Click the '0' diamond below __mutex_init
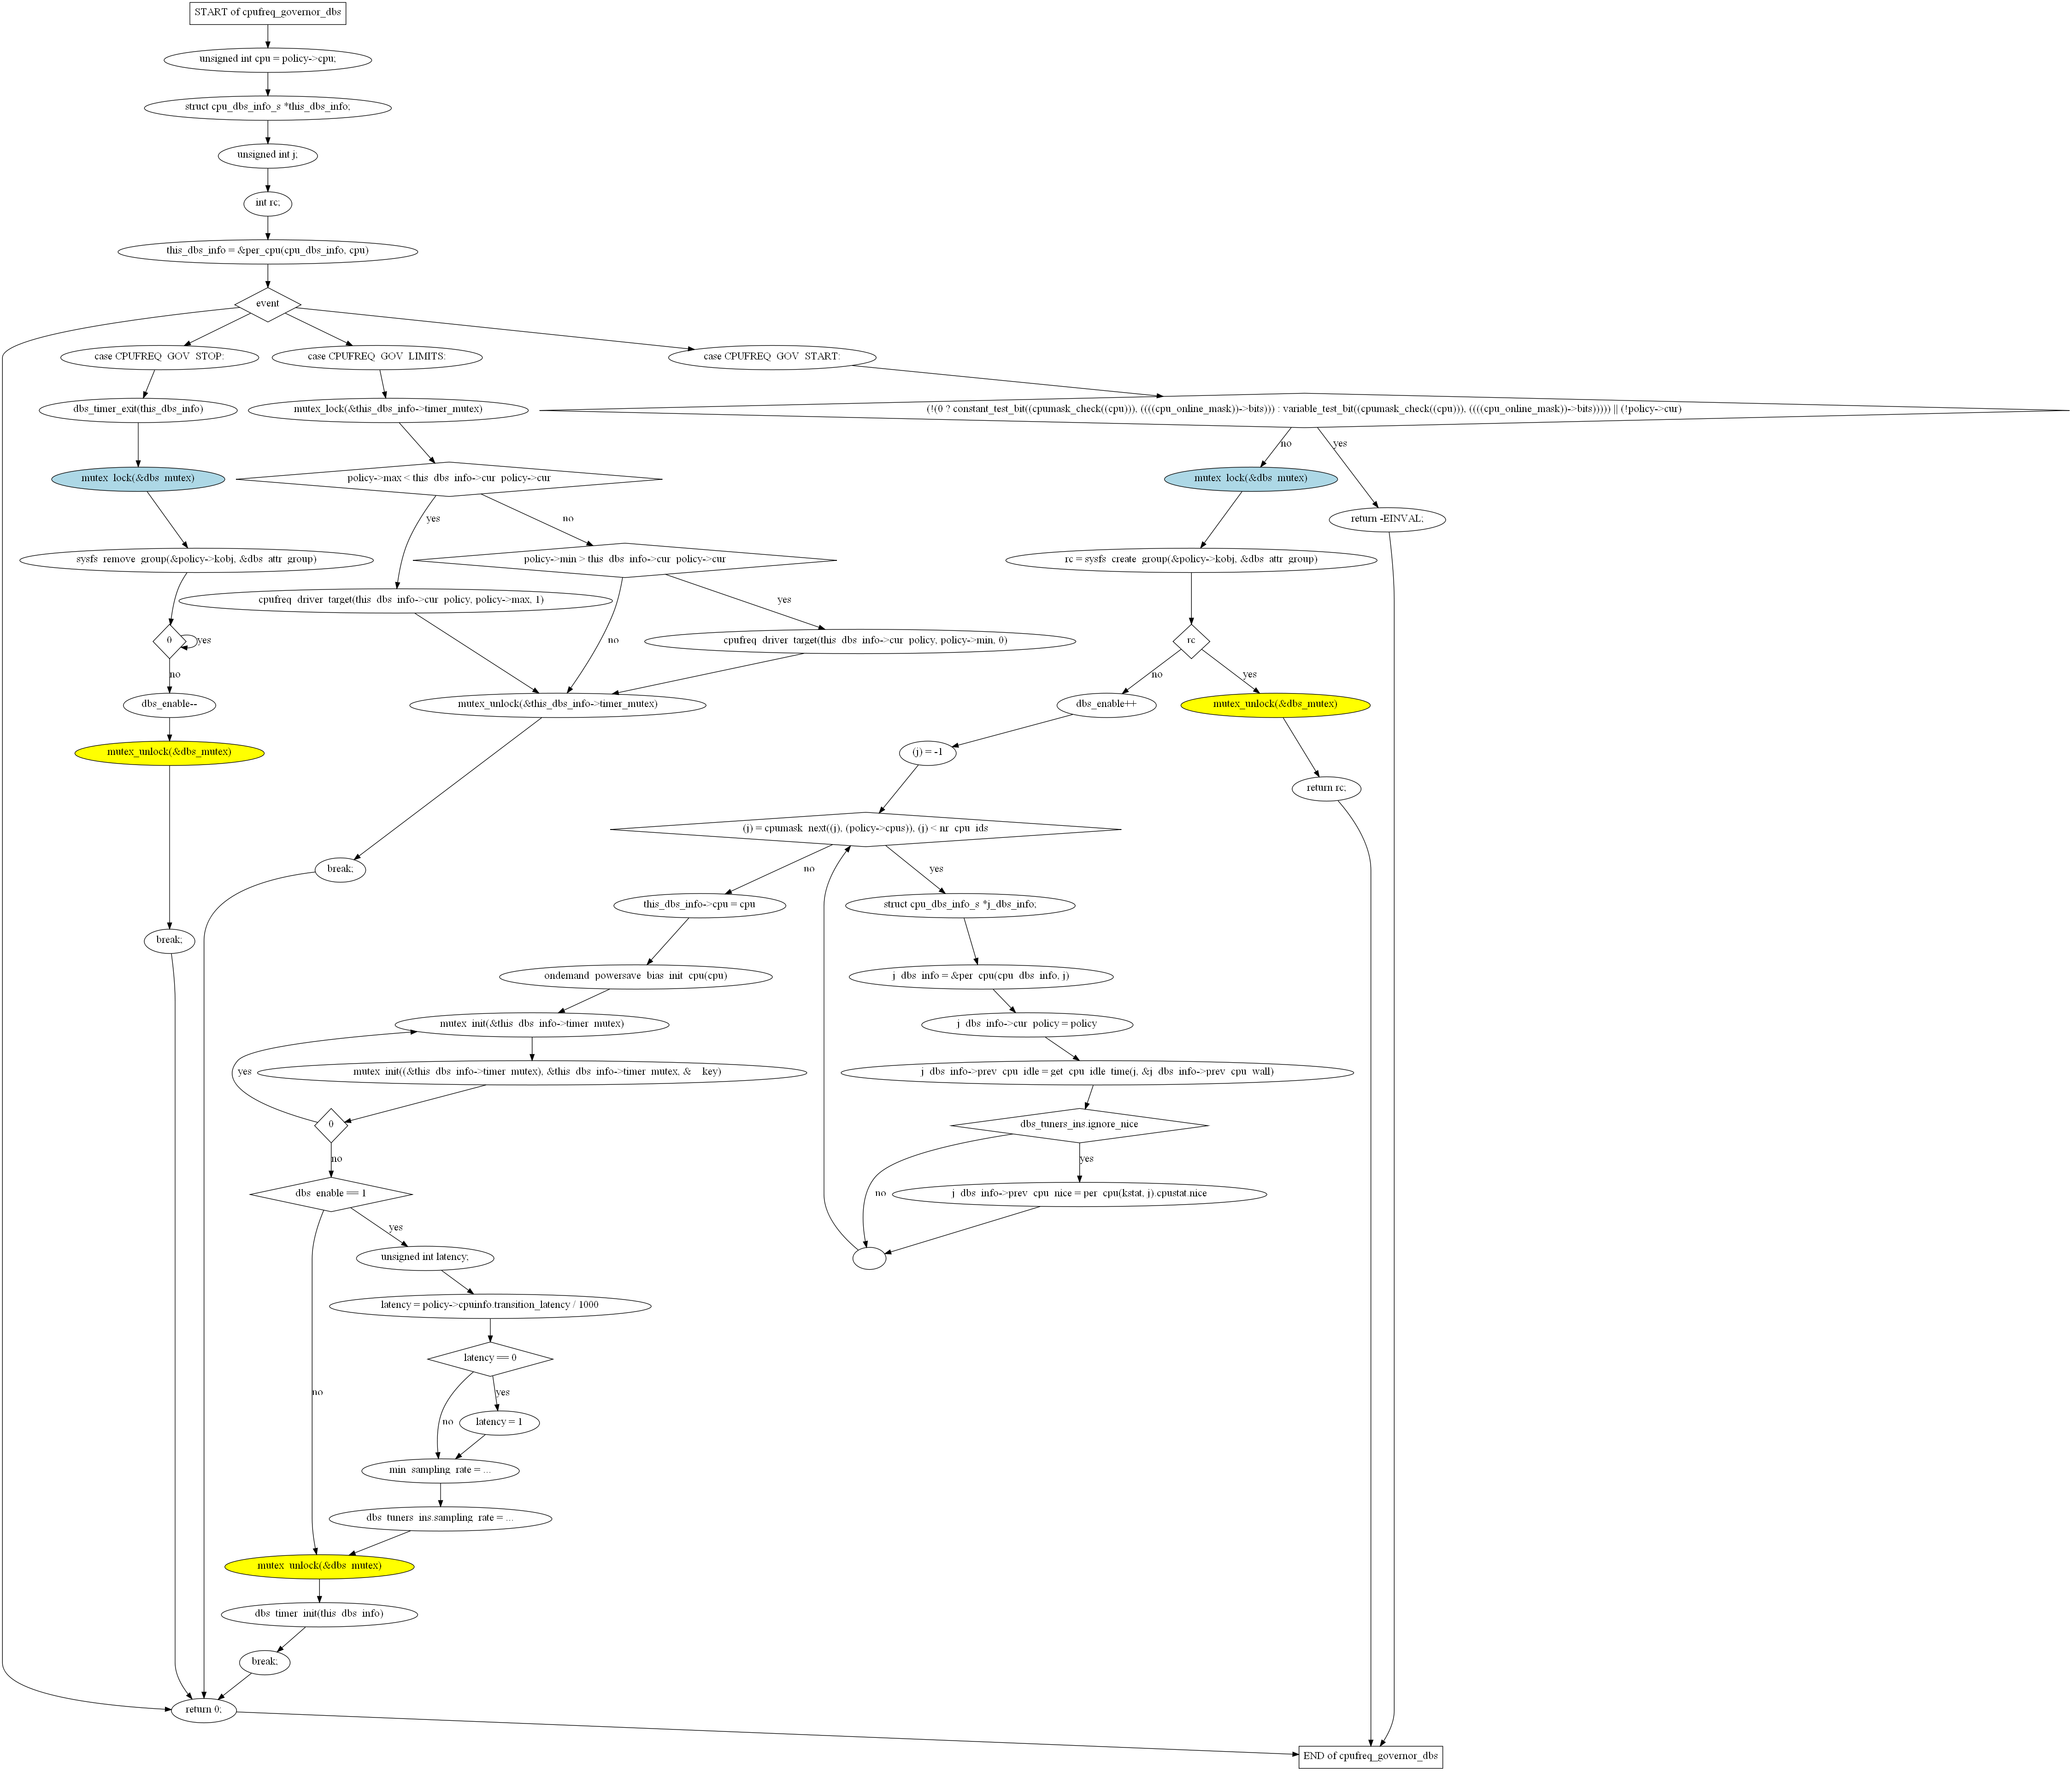The width and height of the screenshot is (2072, 1771). point(331,1126)
